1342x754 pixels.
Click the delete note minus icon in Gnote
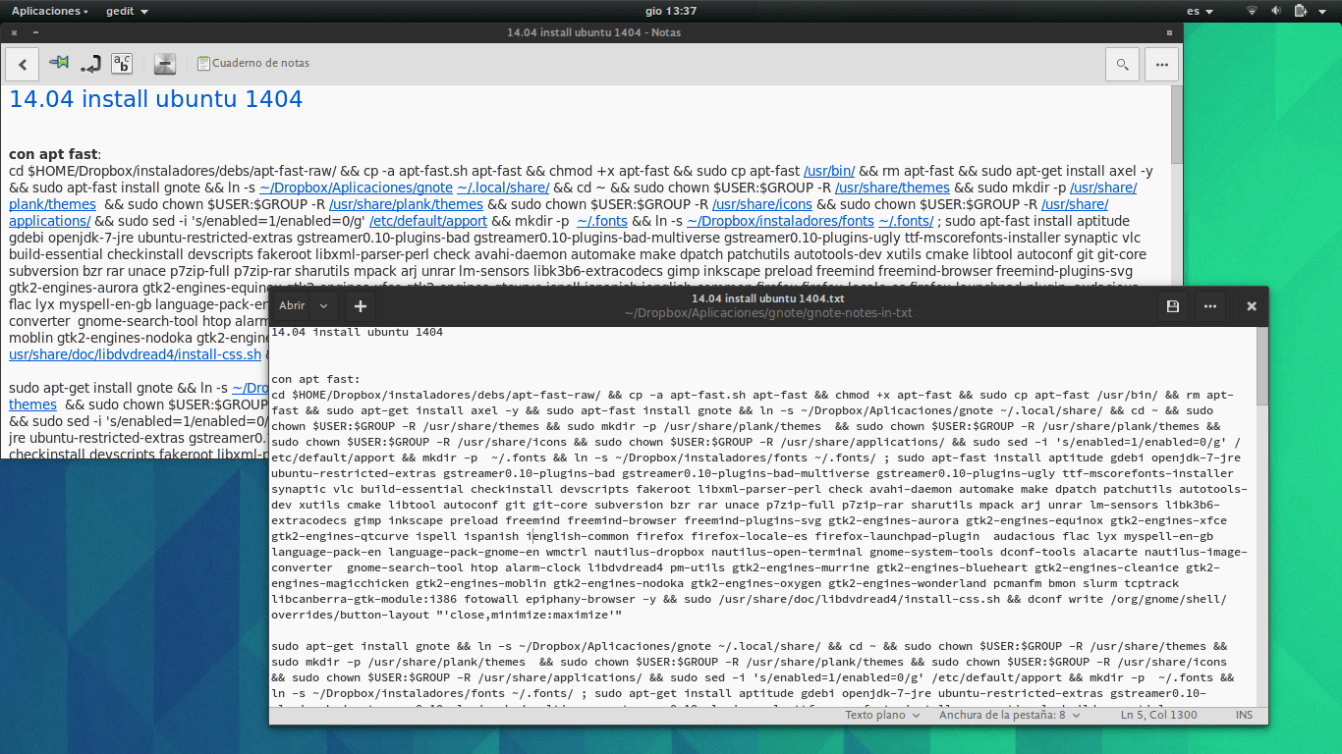click(x=165, y=64)
